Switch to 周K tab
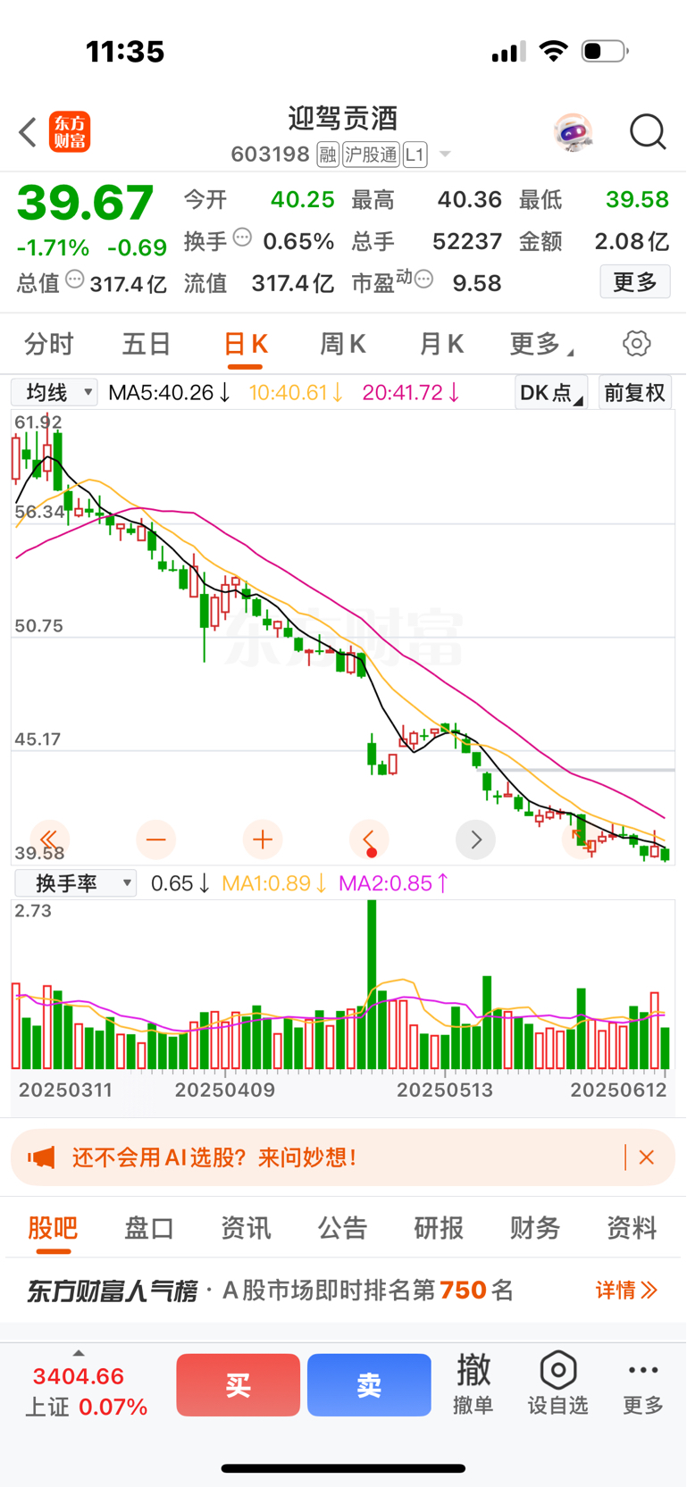 (343, 344)
